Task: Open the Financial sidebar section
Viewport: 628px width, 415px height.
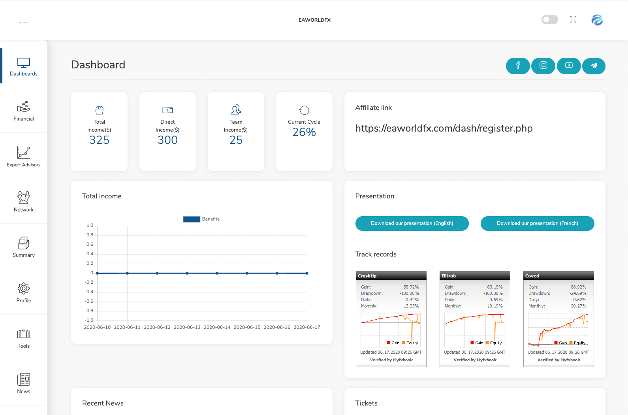Action: point(24,111)
